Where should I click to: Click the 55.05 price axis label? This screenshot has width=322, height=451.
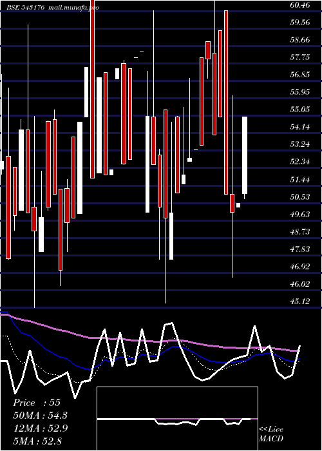300,110
